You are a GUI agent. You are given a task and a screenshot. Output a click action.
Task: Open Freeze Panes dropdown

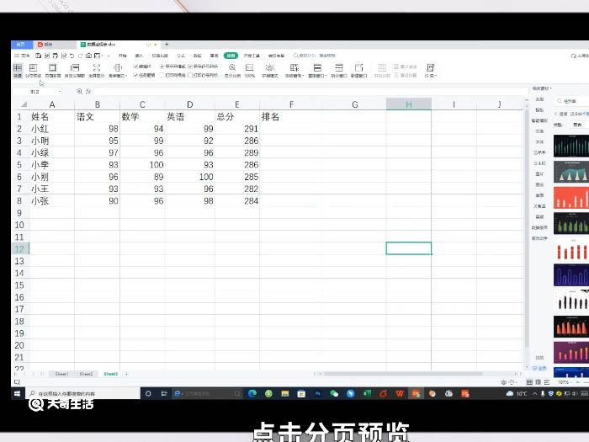294,70
